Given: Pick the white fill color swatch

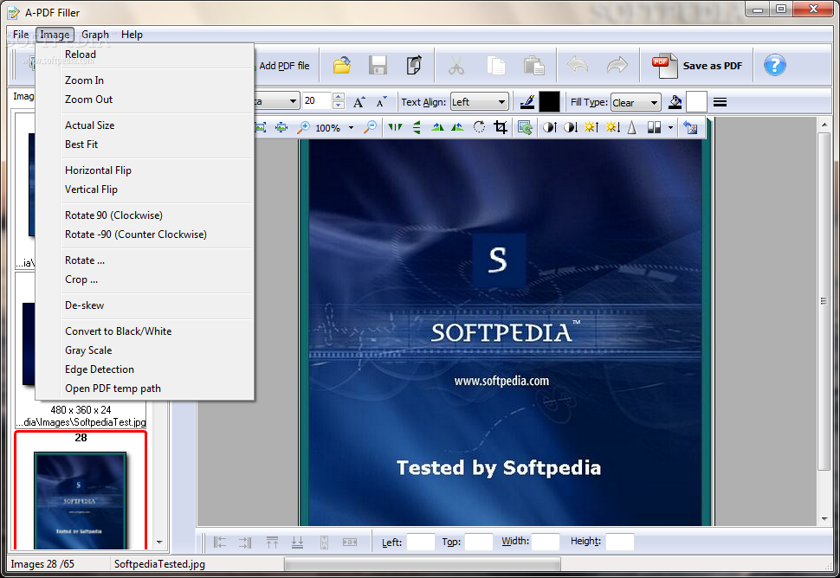Looking at the screenshot, I should coord(696,102).
